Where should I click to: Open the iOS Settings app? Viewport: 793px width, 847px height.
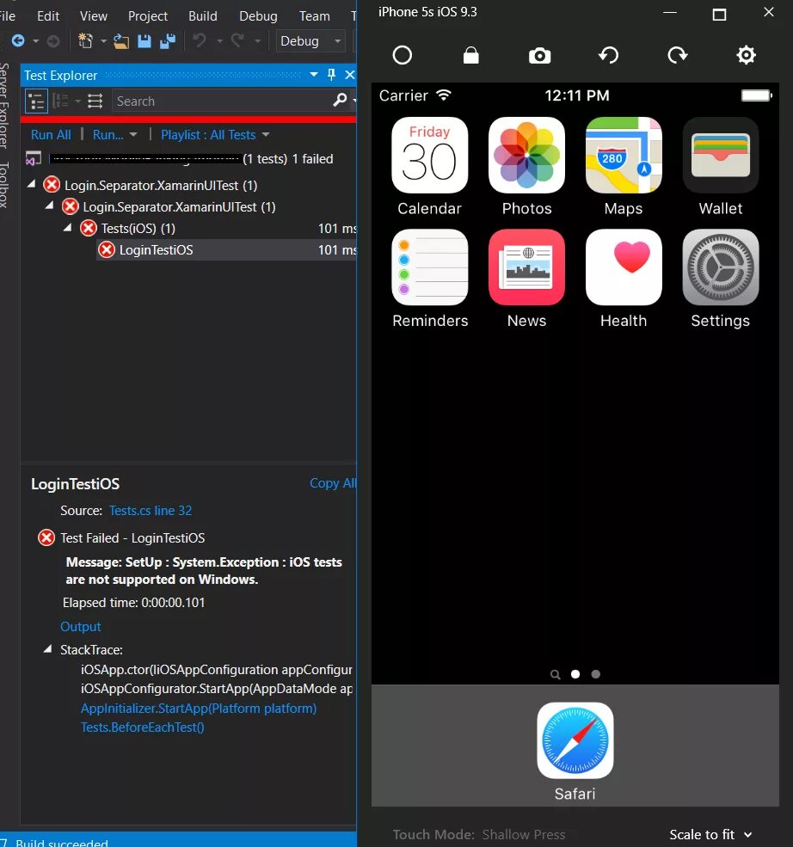721,267
